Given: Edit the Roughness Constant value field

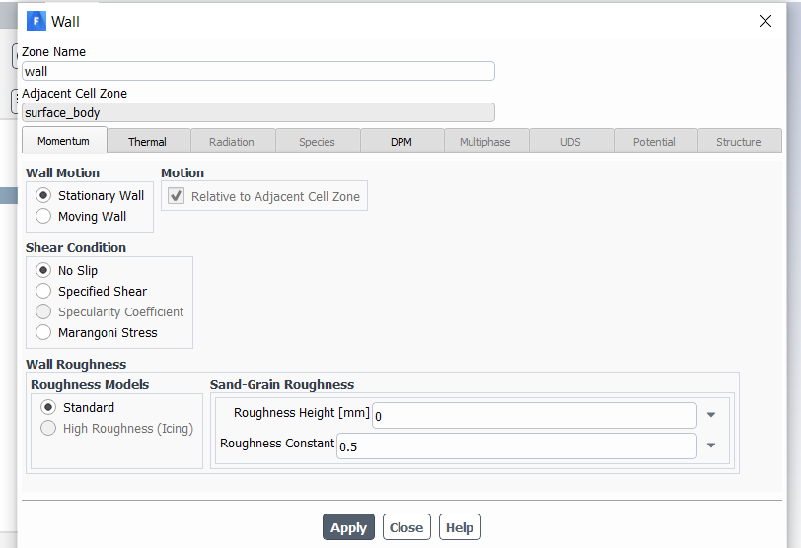Looking at the screenshot, I should pyautogui.click(x=517, y=445).
